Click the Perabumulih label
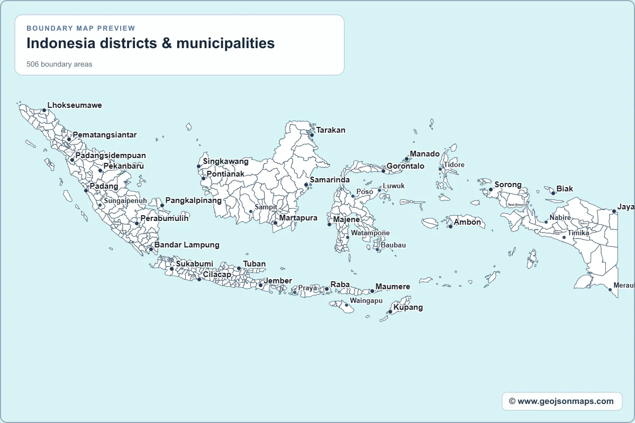 pyautogui.click(x=165, y=218)
